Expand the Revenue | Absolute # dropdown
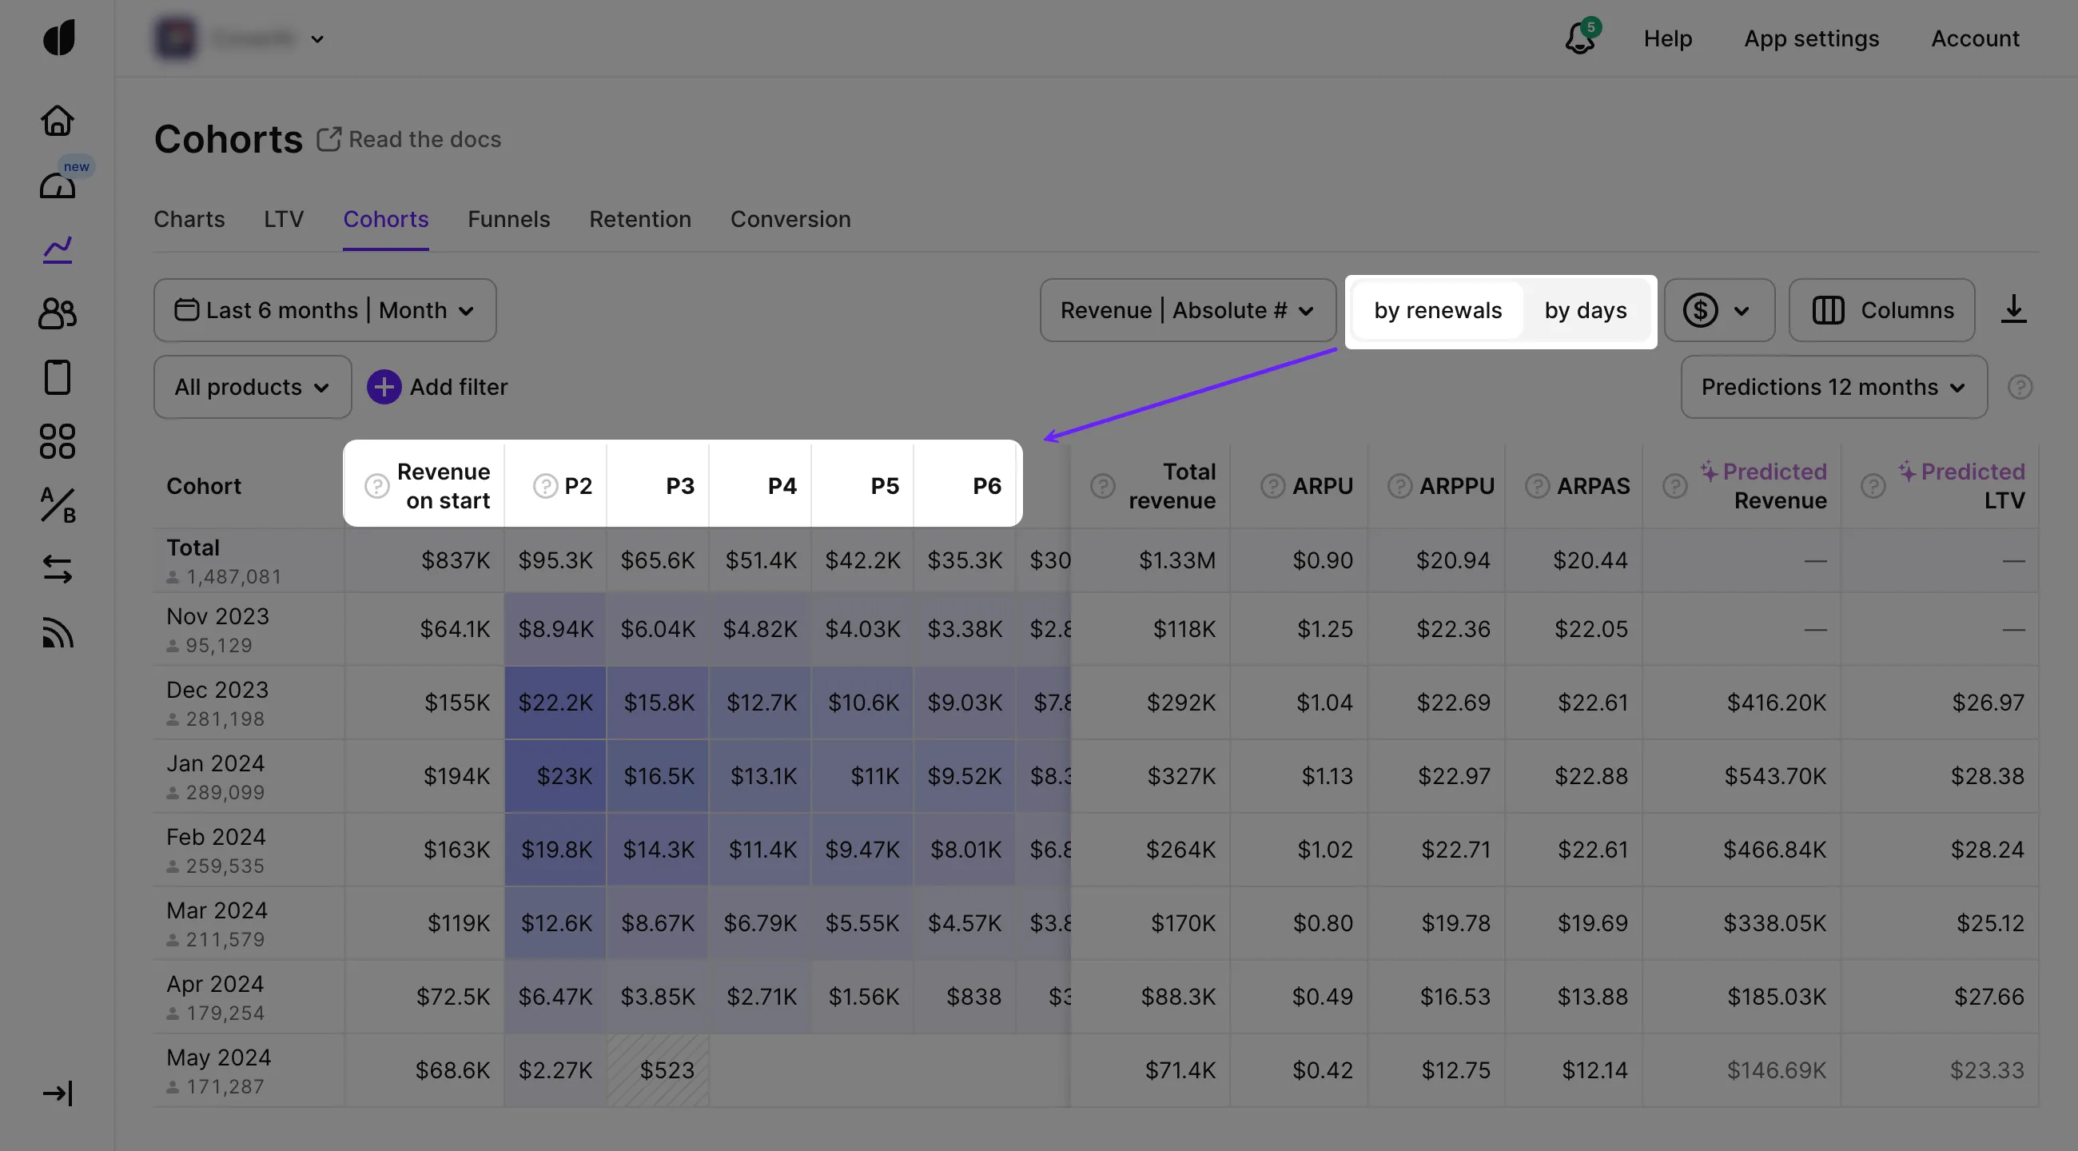This screenshot has width=2078, height=1151. click(x=1187, y=311)
